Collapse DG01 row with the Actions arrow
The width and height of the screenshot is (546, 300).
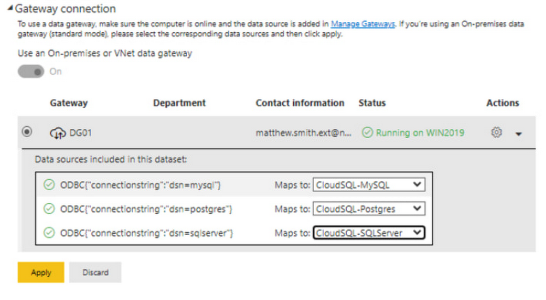518,133
